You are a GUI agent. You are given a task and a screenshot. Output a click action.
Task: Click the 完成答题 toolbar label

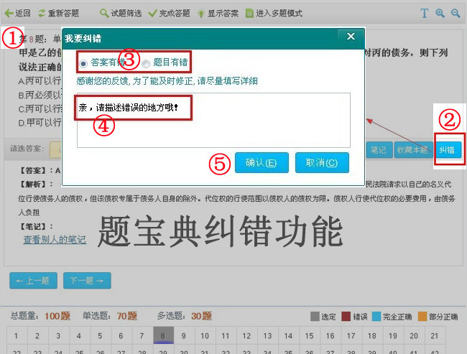tap(175, 13)
